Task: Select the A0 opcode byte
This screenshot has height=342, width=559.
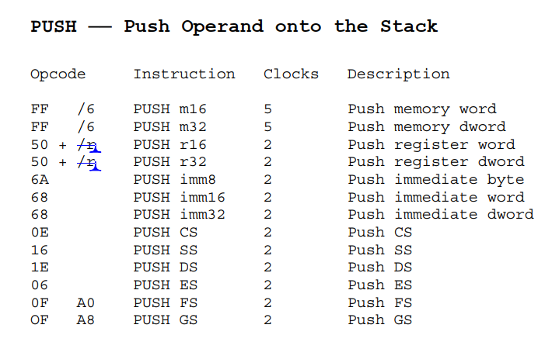Action: pos(86,303)
